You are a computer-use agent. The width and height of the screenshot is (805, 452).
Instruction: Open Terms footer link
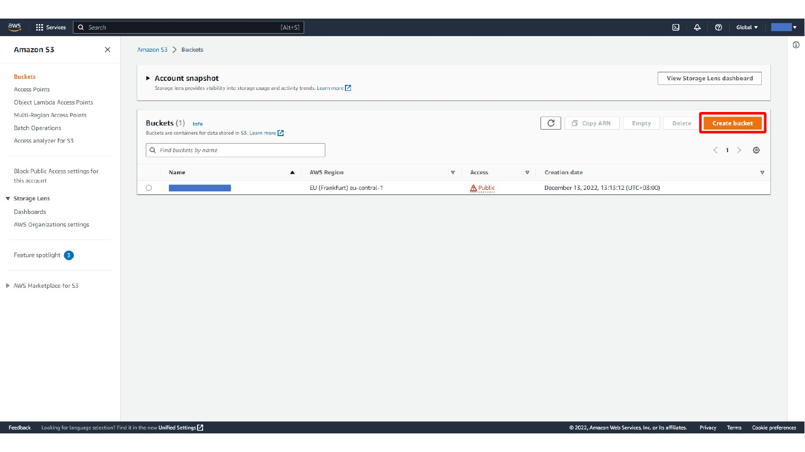[734, 428]
